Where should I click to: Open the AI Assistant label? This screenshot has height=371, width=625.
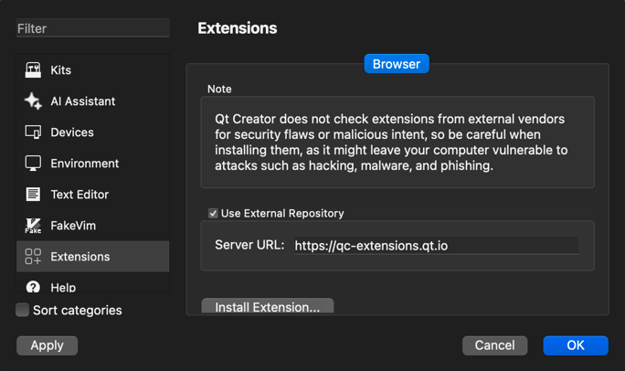coord(83,101)
